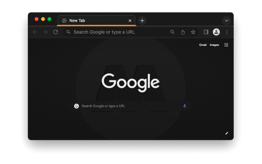Focus the address bar URL field
Image resolution: width=262 pixels, height=164 pixels.
coord(131,32)
